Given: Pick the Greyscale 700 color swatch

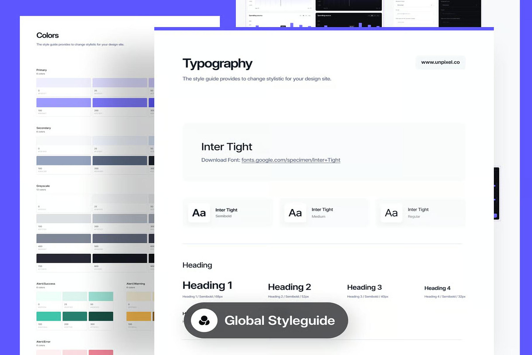Looking at the screenshot, I should point(64,258).
